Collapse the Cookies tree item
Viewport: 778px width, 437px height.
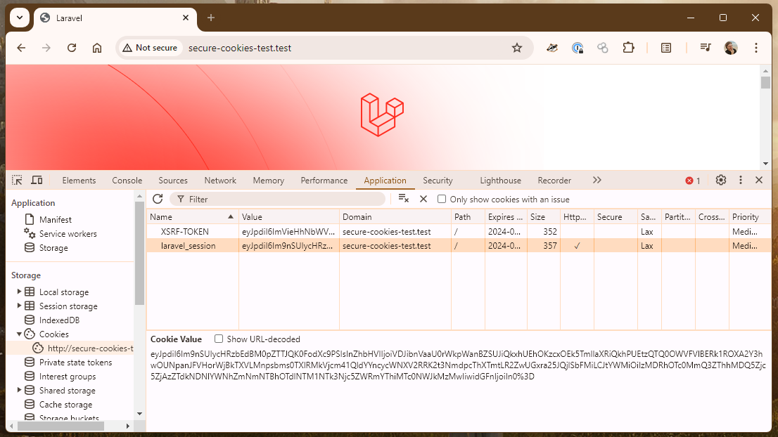tap(20, 334)
